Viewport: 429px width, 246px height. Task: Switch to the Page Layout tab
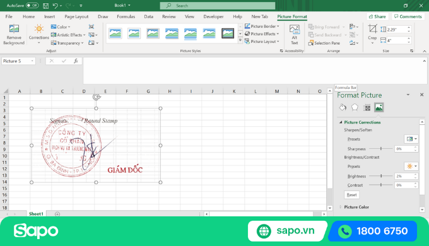pos(76,16)
